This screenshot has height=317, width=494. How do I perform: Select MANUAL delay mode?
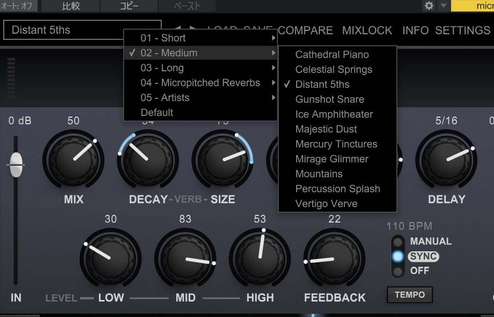pyautogui.click(x=397, y=242)
